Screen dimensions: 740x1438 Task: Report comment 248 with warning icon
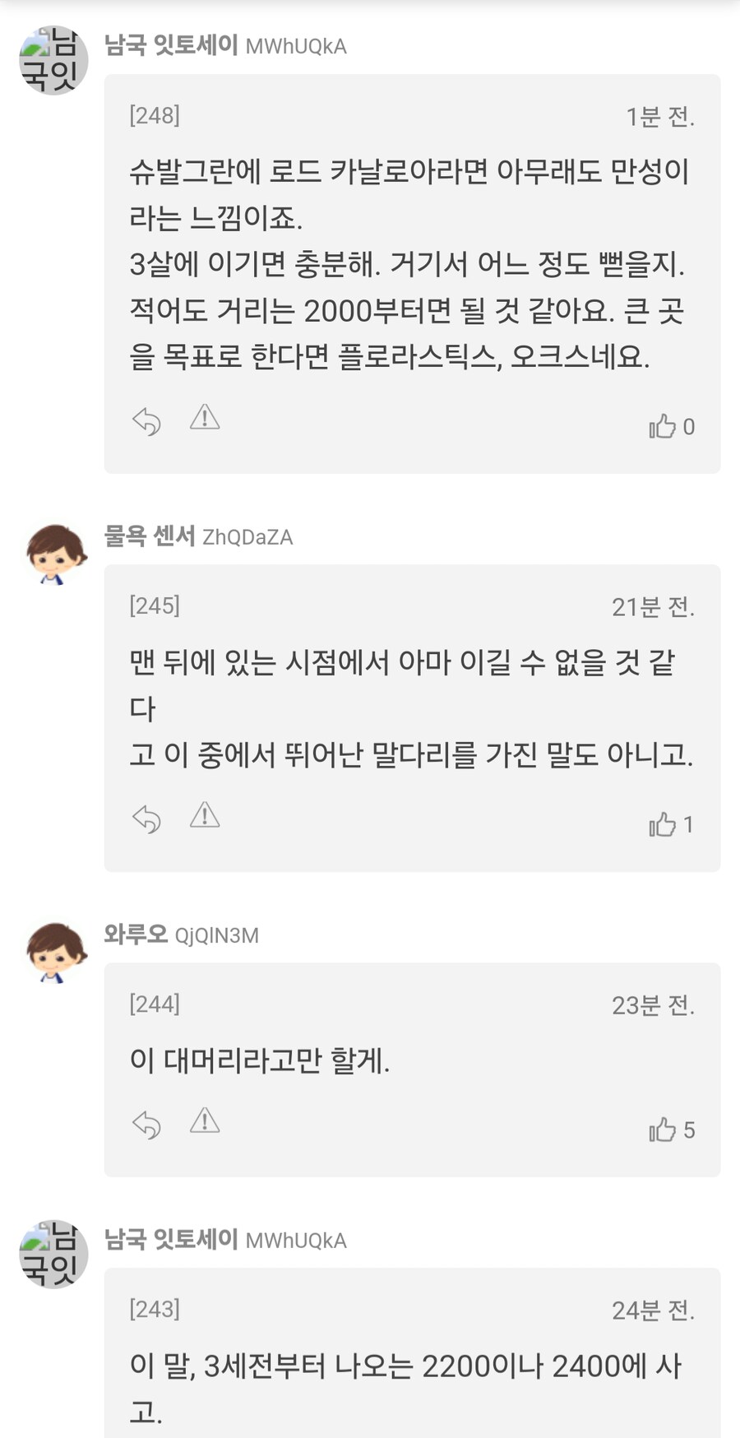(x=205, y=418)
